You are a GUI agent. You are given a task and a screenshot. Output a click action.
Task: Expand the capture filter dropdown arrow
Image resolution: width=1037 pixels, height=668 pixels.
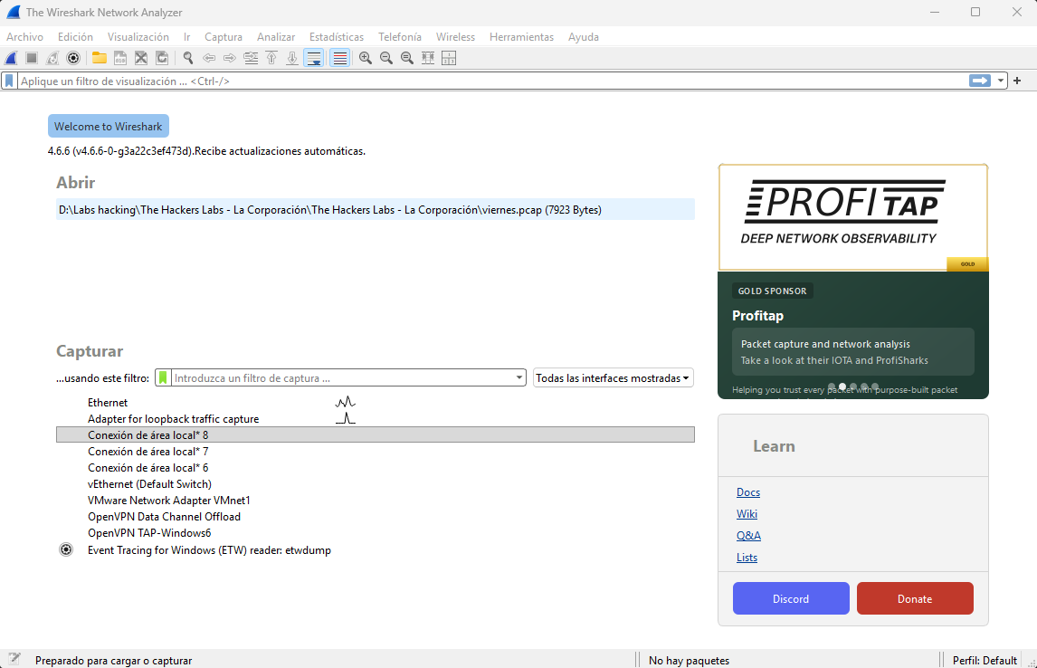point(519,378)
